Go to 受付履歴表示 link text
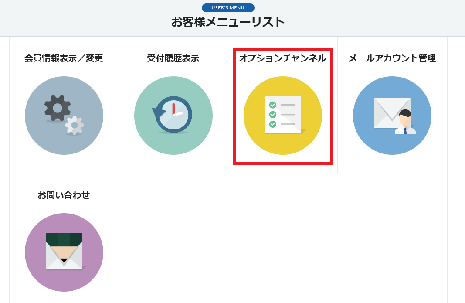Image resolution: width=465 pixels, height=303 pixels. click(x=173, y=58)
